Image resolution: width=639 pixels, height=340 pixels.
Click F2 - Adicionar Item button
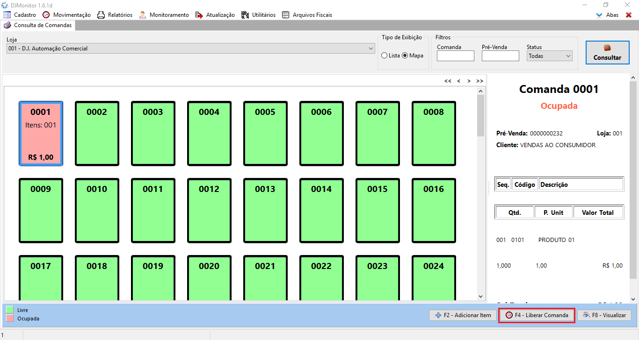click(x=463, y=315)
